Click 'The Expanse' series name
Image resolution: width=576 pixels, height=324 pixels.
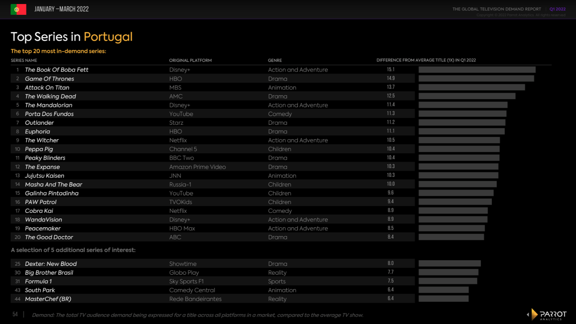(x=42, y=167)
